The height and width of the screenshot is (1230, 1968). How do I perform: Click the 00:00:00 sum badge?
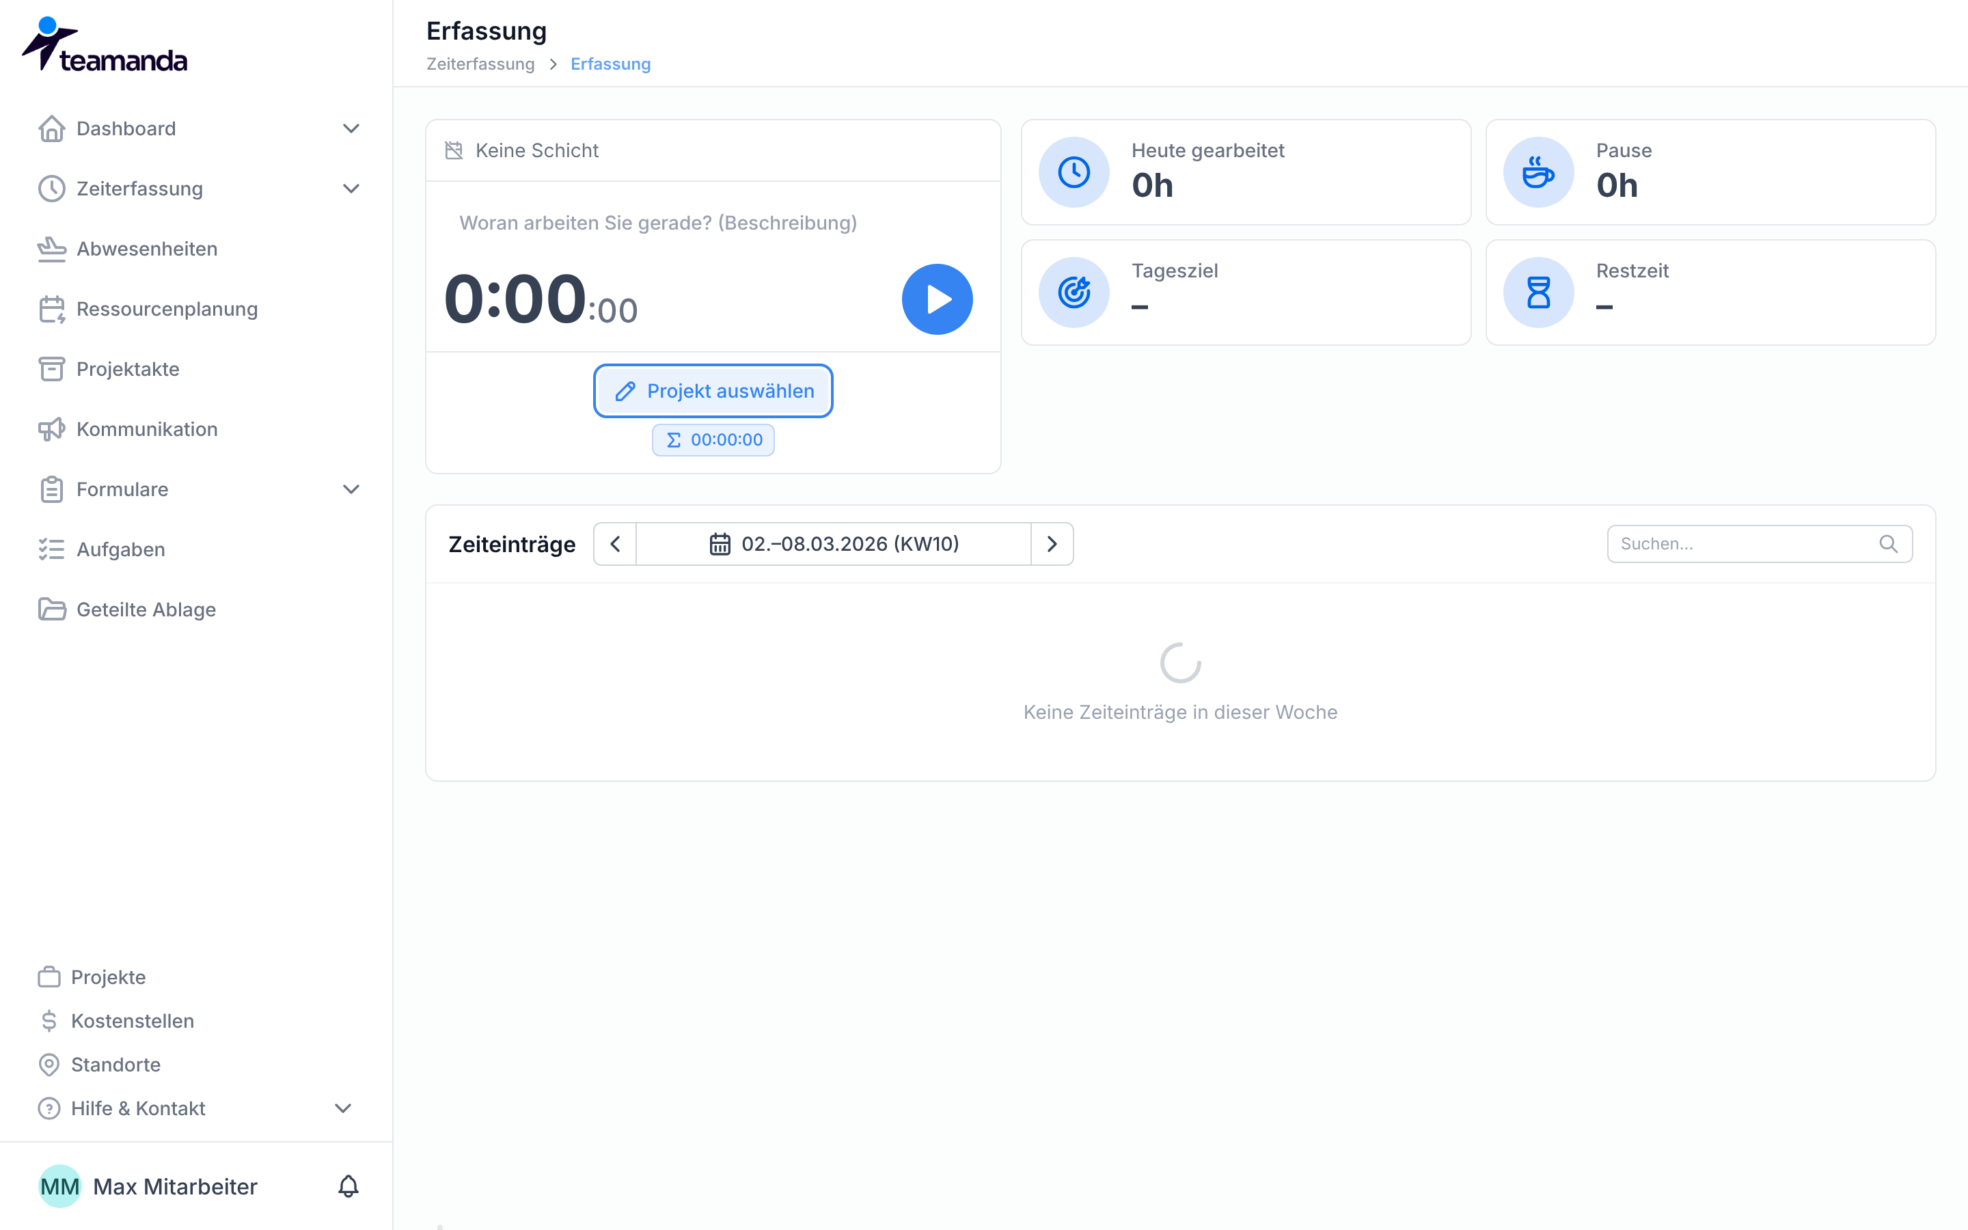(713, 440)
